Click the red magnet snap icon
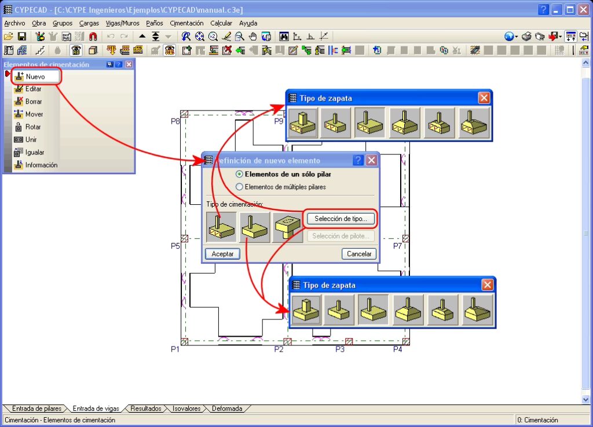The width and height of the screenshot is (593, 427). [x=93, y=36]
